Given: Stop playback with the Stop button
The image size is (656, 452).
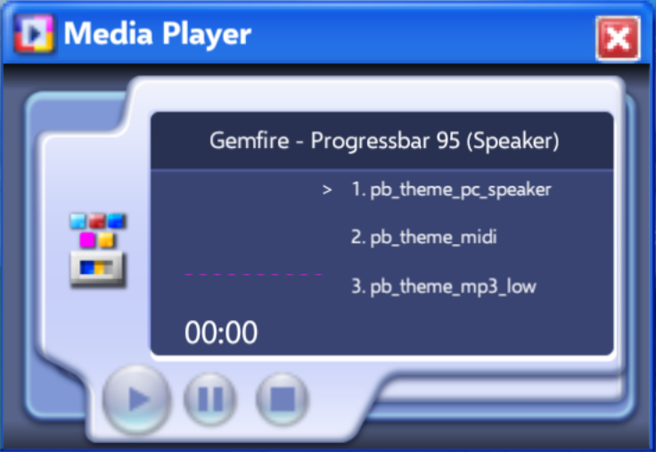Looking at the screenshot, I should pos(283,399).
